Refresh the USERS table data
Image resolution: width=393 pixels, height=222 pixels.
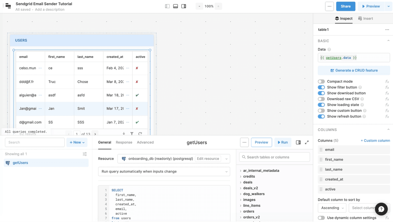[140, 133]
